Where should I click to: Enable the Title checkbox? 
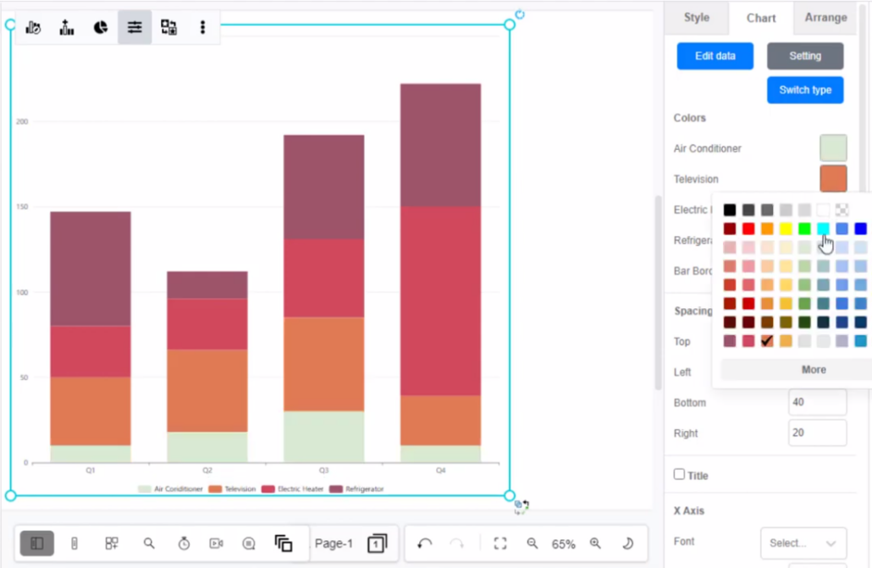pyautogui.click(x=680, y=475)
